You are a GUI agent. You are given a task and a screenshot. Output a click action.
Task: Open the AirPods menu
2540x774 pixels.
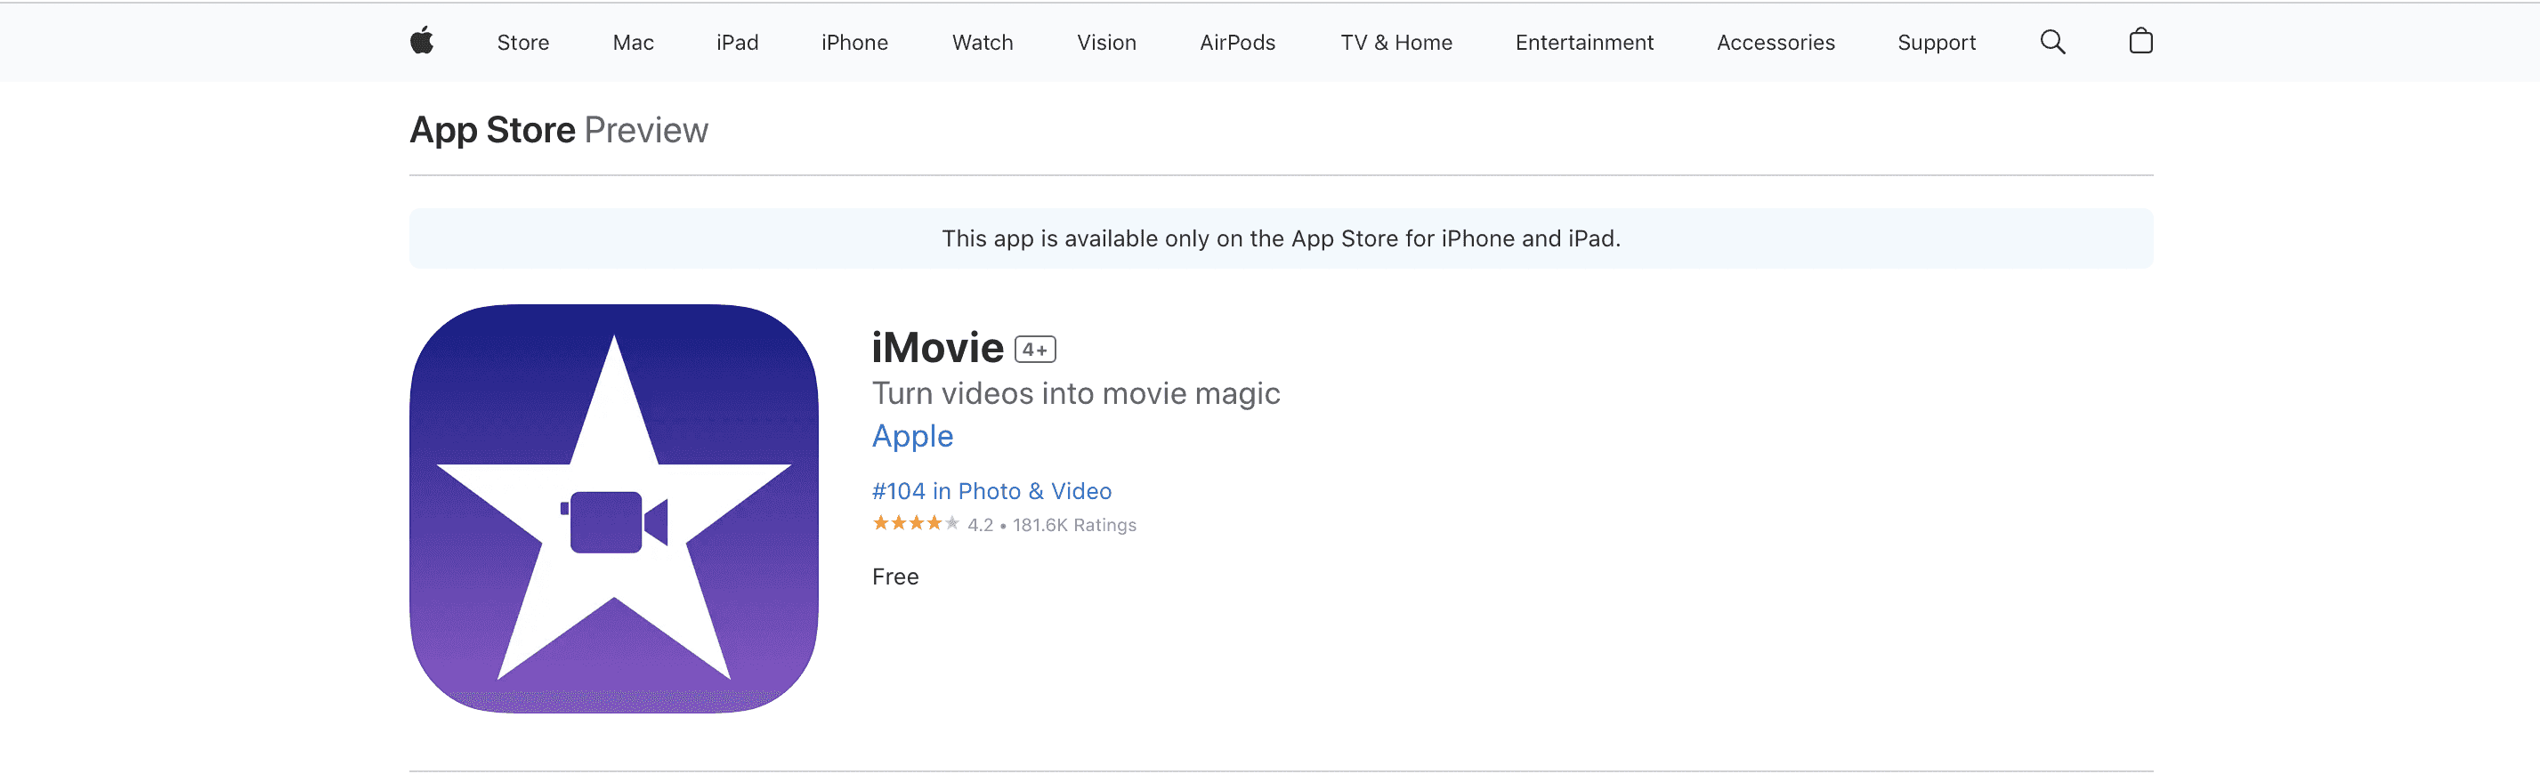pyautogui.click(x=1237, y=43)
